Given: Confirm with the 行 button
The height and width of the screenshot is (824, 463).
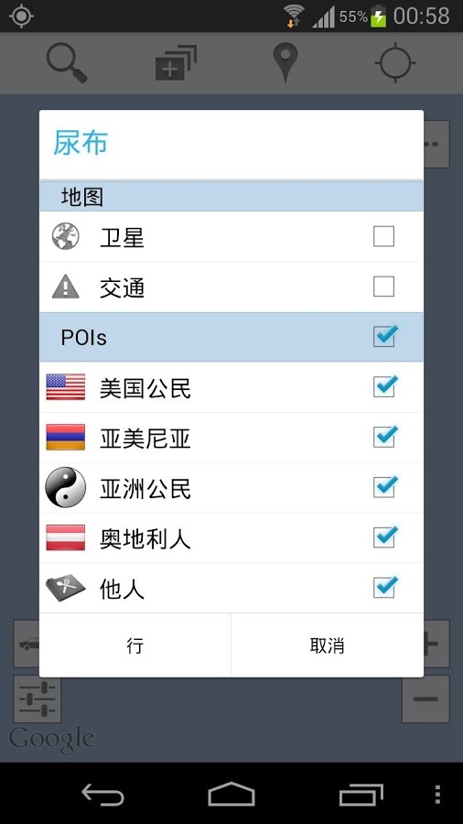Looking at the screenshot, I should click(135, 645).
